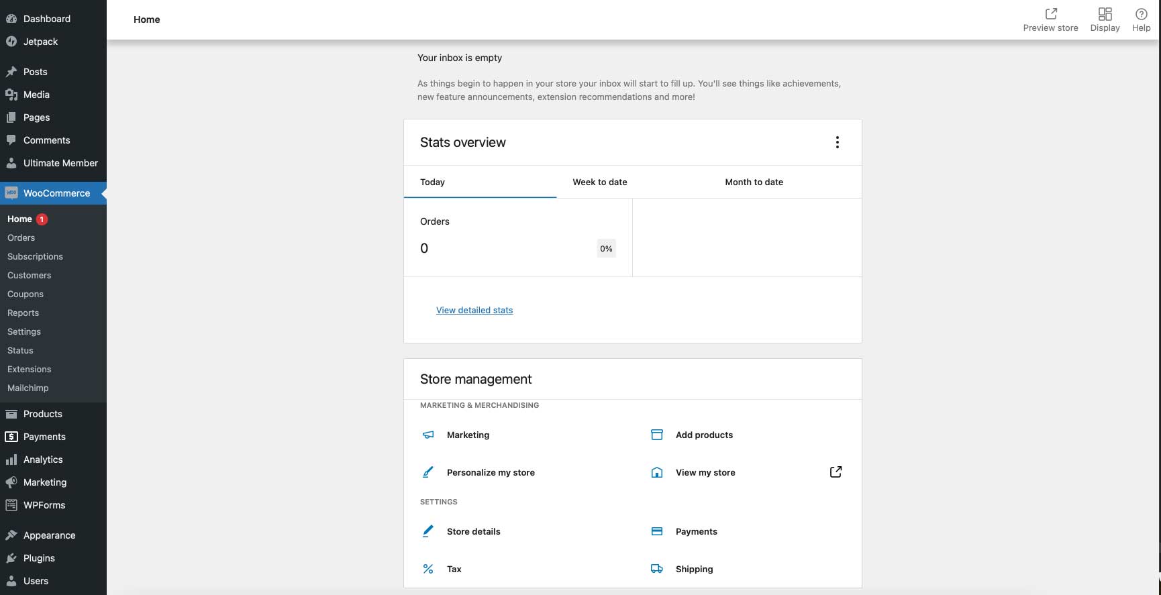
Task: Open the Coupons submenu item
Action: click(26, 294)
